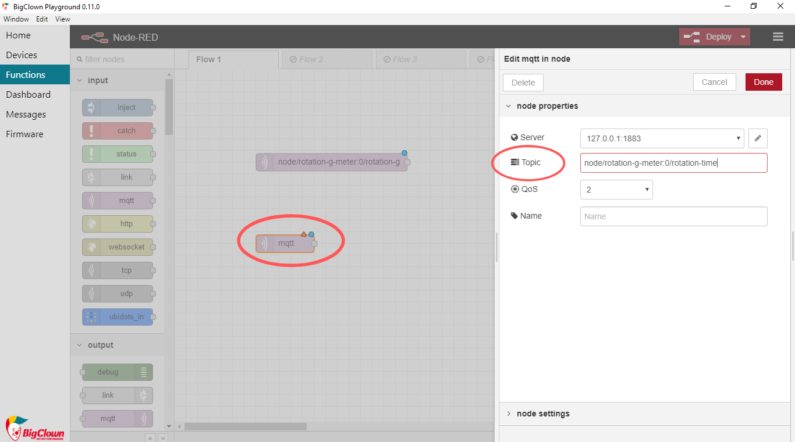Collapse the input palette category
This screenshot has height=442, width=795.
point(118,80)
